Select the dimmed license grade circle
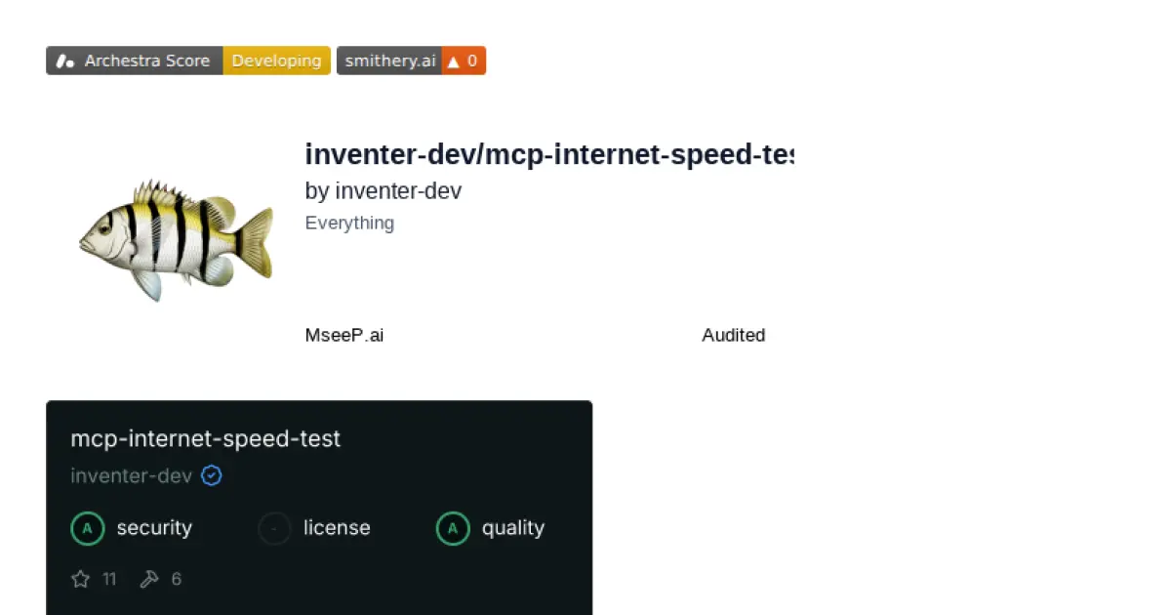The image size is (1171, 615). 273,528
